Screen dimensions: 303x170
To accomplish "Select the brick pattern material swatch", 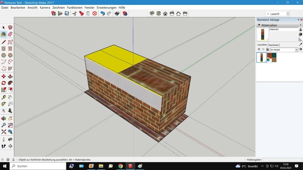I will click(x=272, y=58).
